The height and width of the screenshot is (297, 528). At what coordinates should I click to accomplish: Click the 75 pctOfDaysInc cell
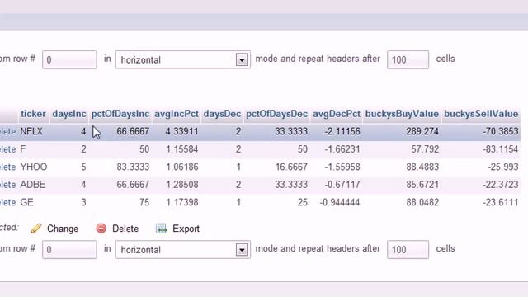point(144,202)
